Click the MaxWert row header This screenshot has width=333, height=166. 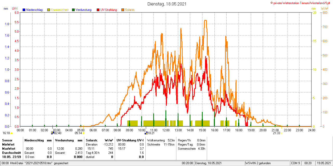[x=9, y=149]
